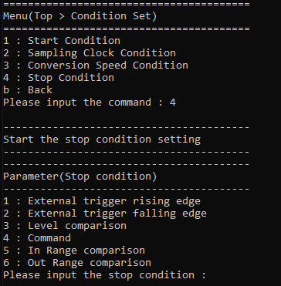Click the top equals-sign separator line

click(x=127, y=5)
